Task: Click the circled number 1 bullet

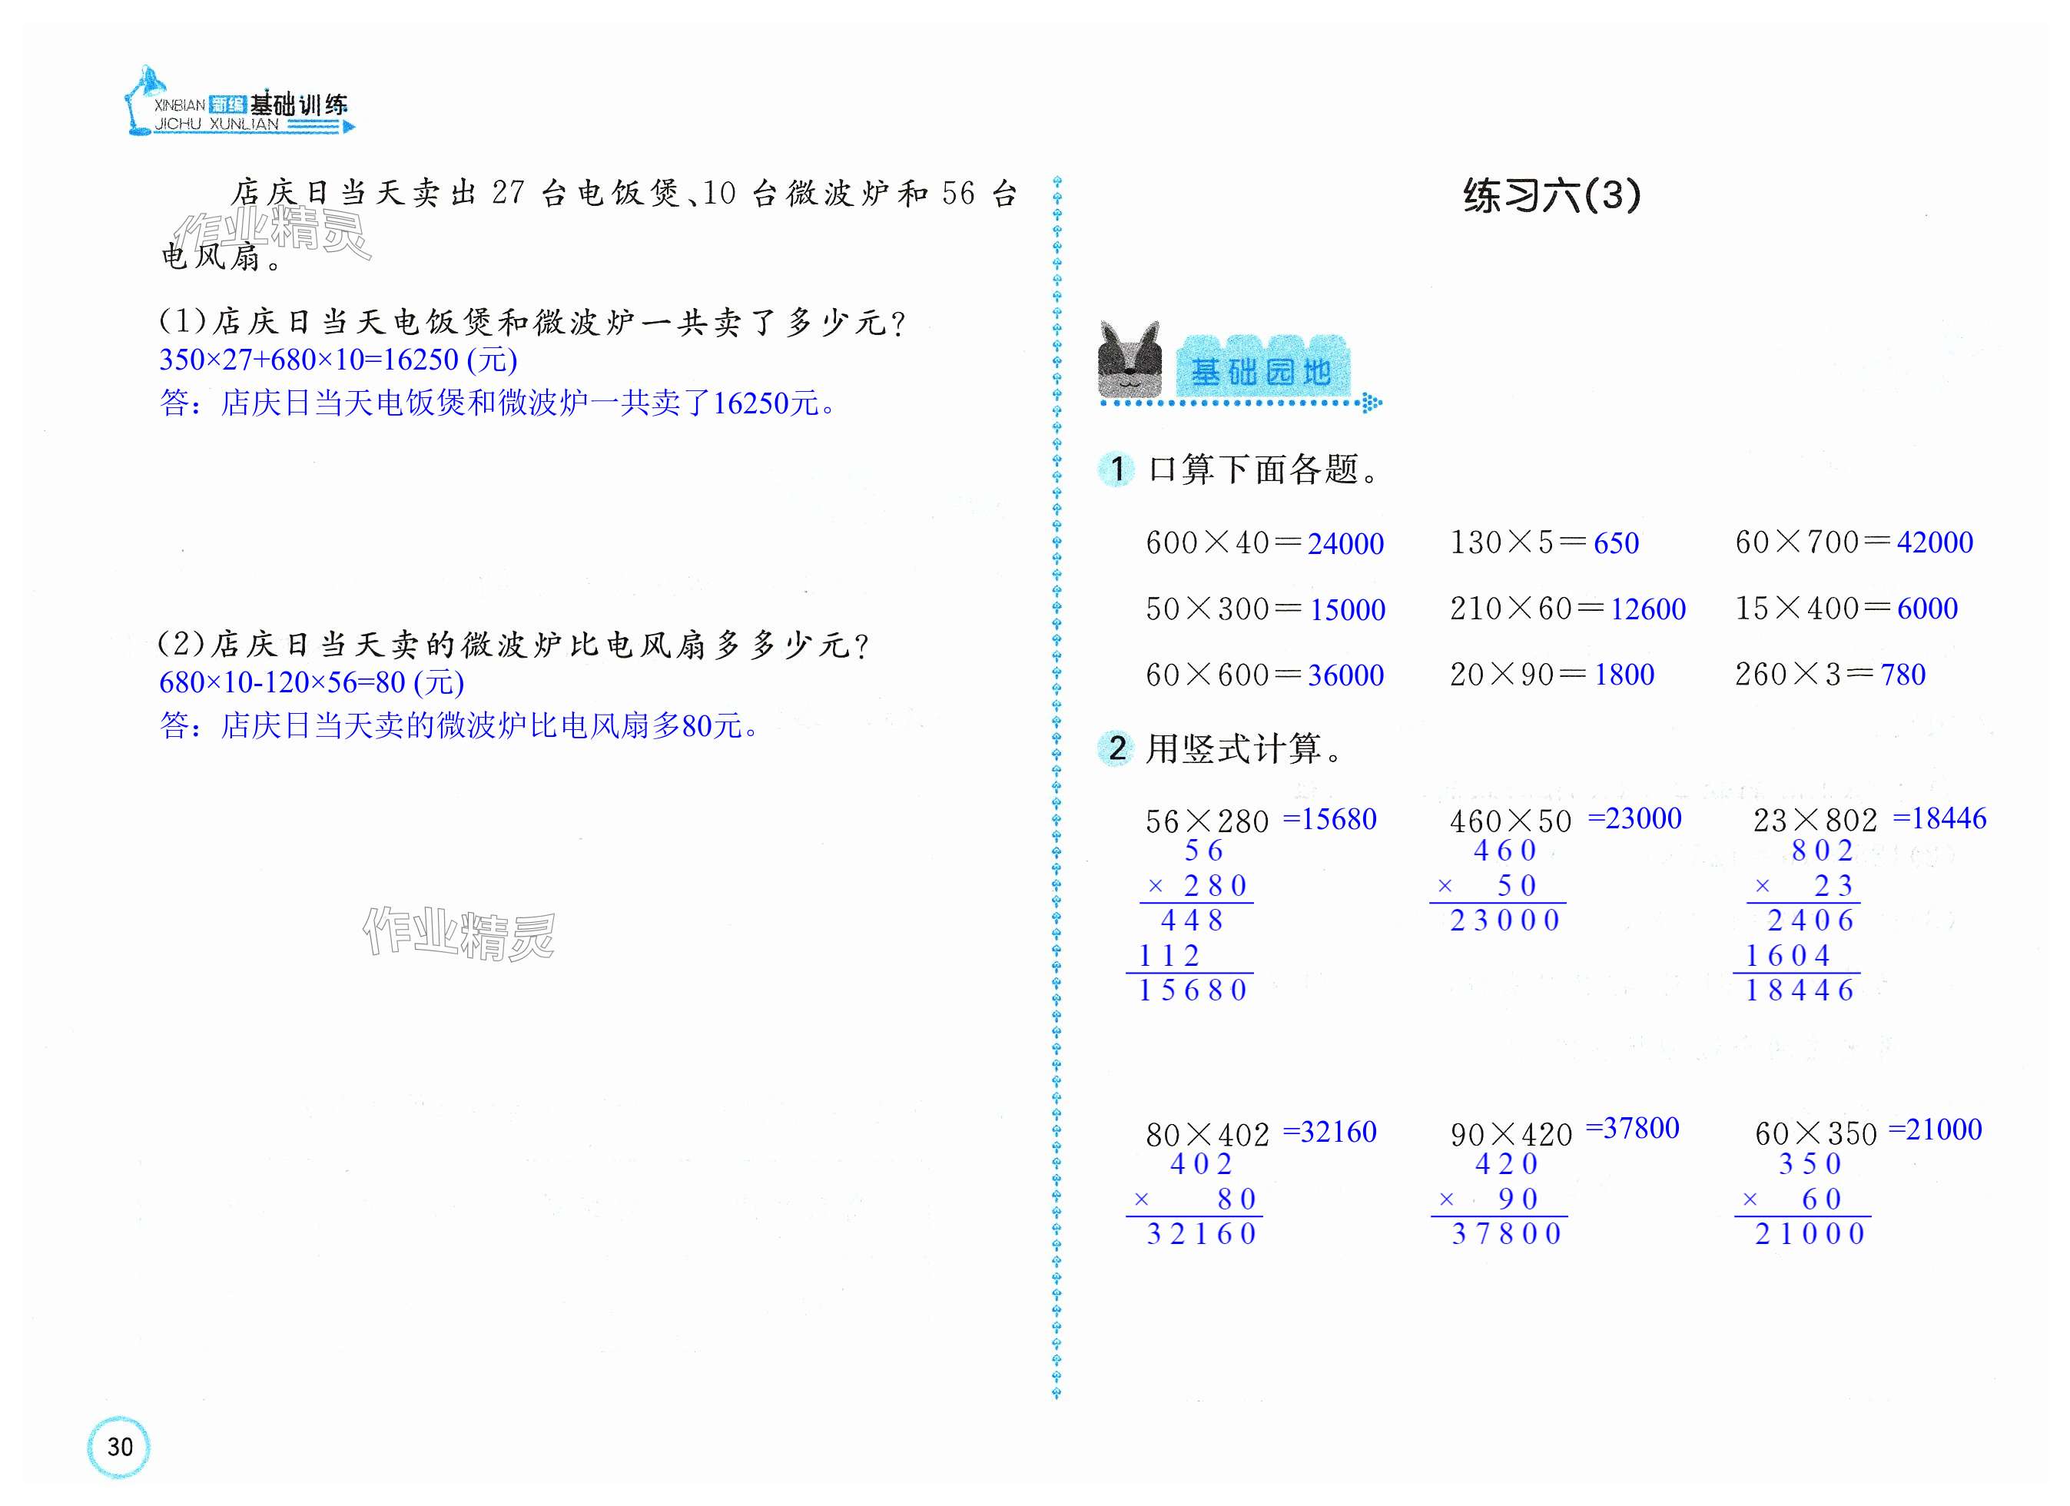Action: tap(1116, 469)
